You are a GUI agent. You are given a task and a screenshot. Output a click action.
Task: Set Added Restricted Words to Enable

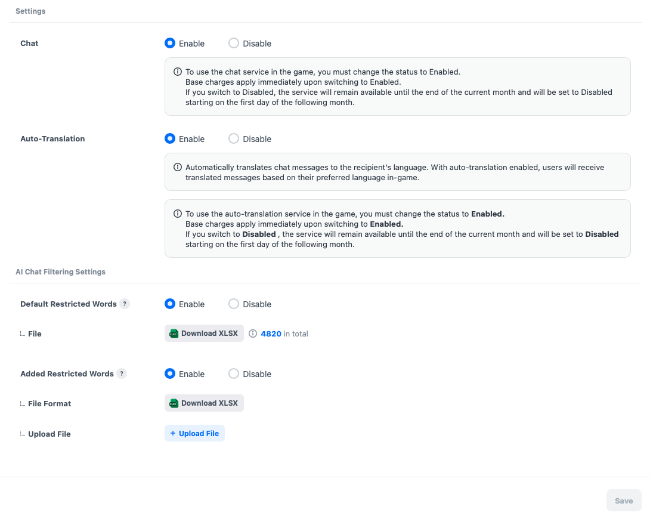click(170, 374)
